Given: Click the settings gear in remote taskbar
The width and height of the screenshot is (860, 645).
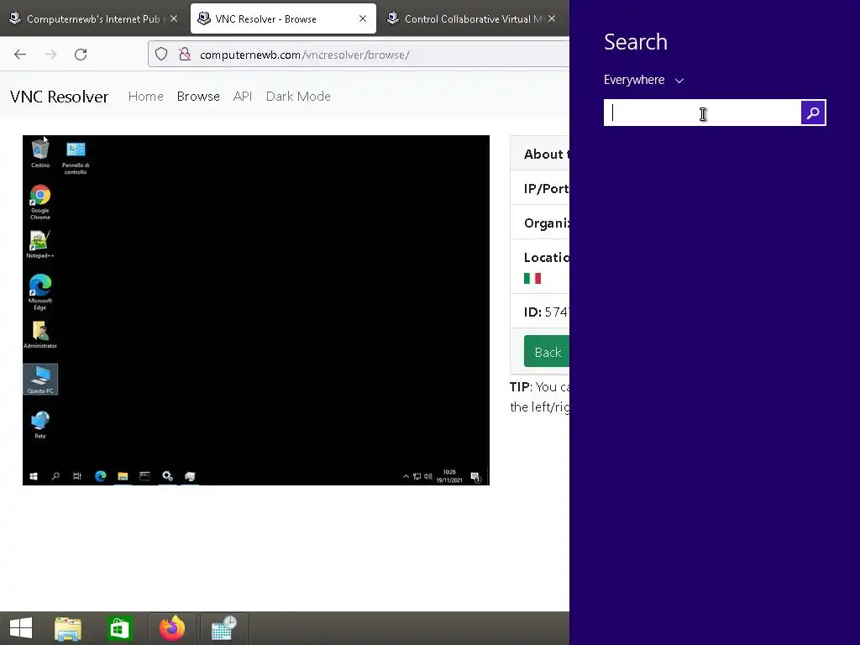Looking at the screenshot, I should click(167, 476).
